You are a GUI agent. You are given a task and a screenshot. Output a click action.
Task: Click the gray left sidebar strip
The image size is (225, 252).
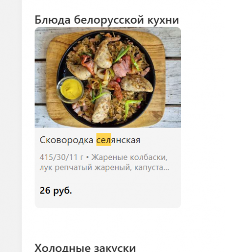point(11,126)
